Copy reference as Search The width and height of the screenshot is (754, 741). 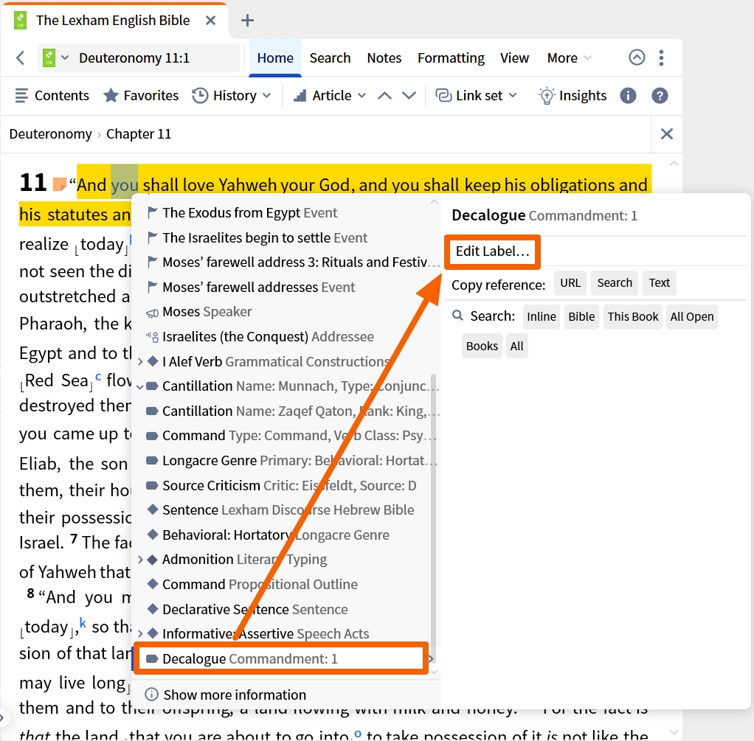[x=615, y=282]
